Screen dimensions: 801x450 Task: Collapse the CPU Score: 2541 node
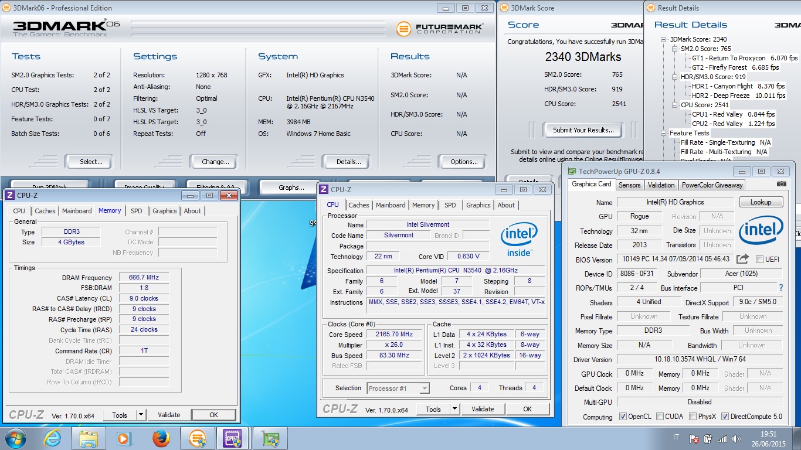coord(675,105)
